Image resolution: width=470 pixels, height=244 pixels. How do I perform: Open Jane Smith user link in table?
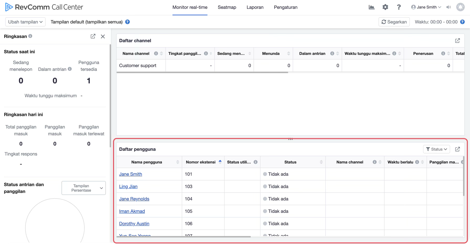[x=131, y=174]
